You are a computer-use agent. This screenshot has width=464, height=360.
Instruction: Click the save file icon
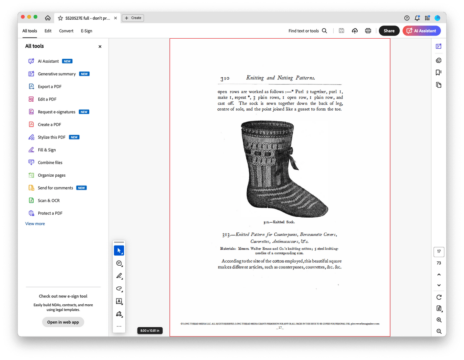[341, 31]
